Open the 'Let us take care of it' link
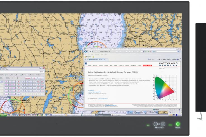The image size is (206, 137). click(x=95, y=92)
